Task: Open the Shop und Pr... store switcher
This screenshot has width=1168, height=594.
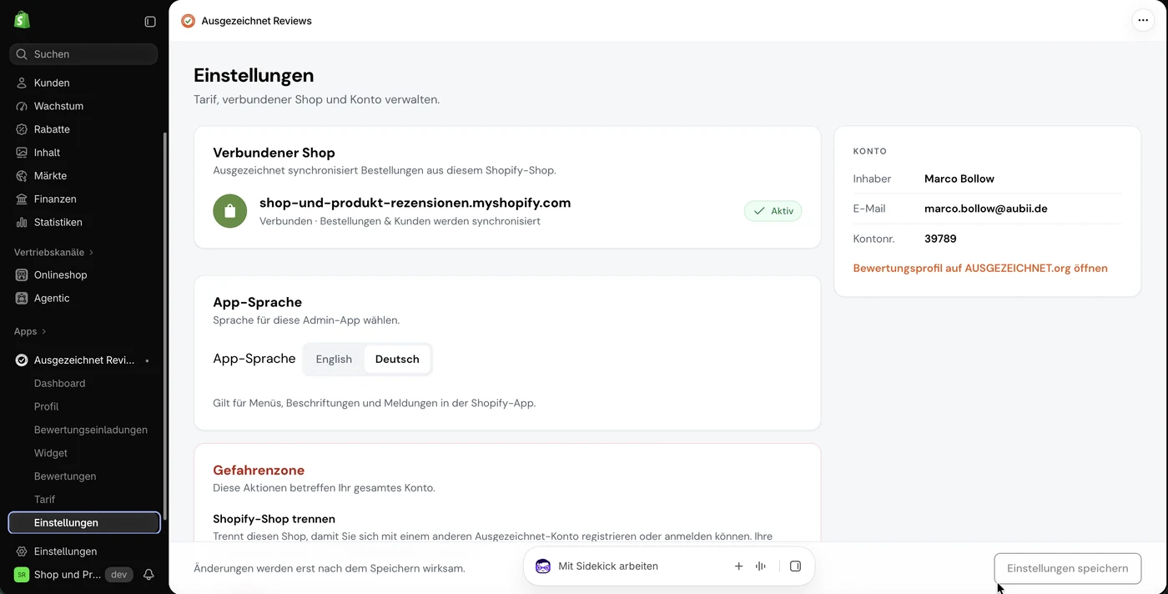Action: tap(58, 575)
